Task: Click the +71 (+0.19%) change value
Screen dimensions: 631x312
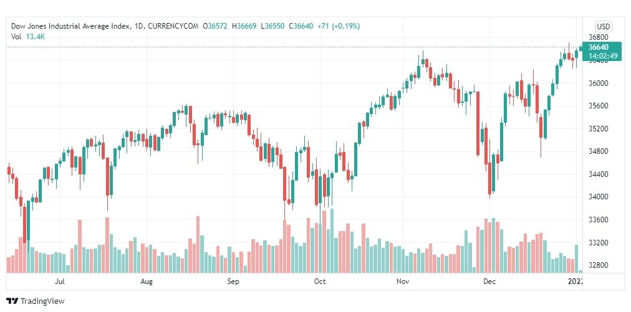Action: click(339, 26)
